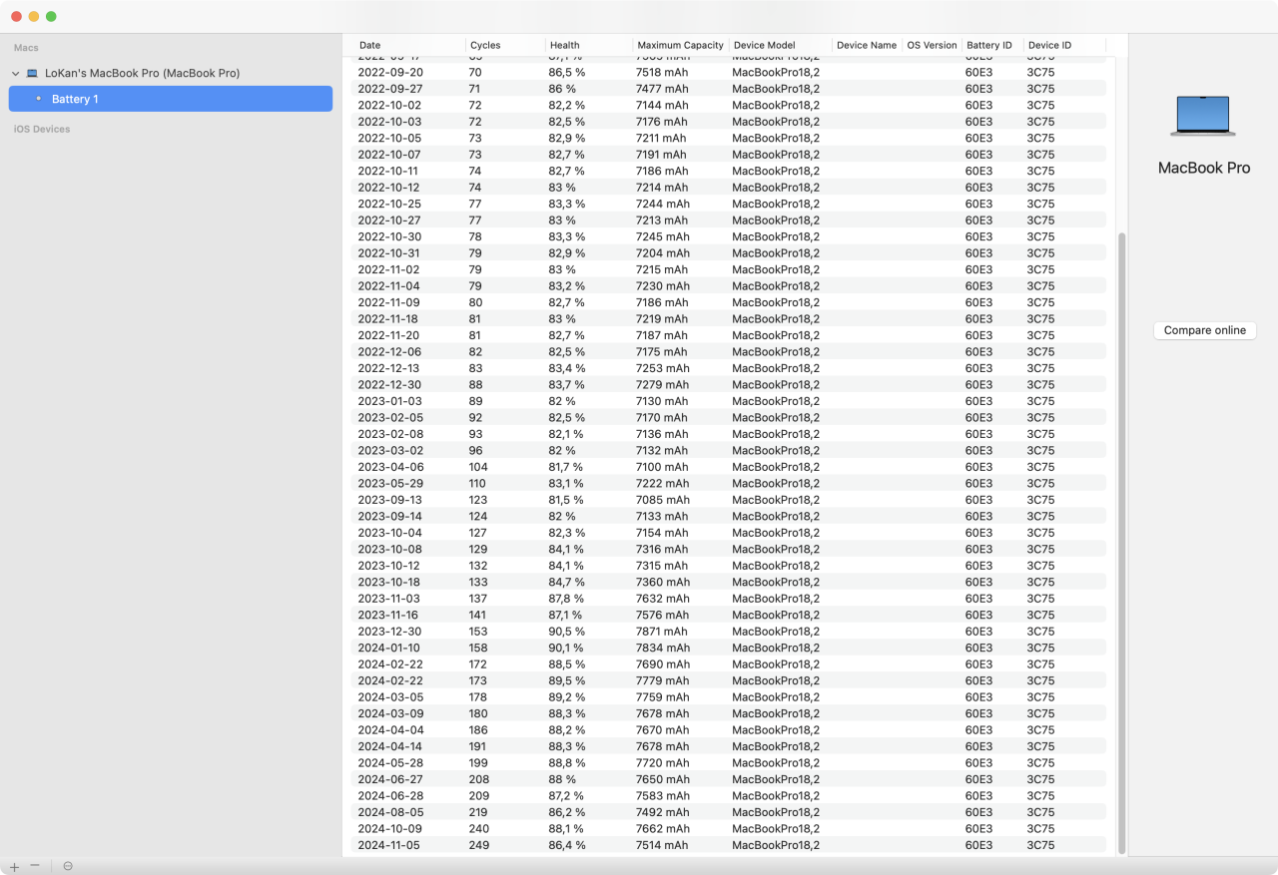Screen dimensions: 1278x875
Task: Sort by the Device Name column header
Action: click(x=867, y=45)
